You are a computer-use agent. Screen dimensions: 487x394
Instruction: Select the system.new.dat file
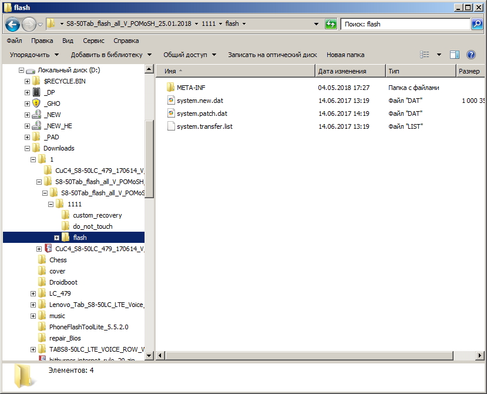point(200,101)
